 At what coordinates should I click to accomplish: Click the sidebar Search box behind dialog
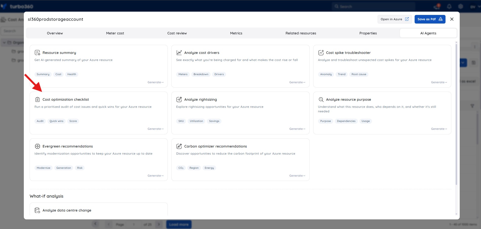click(12, 31)
